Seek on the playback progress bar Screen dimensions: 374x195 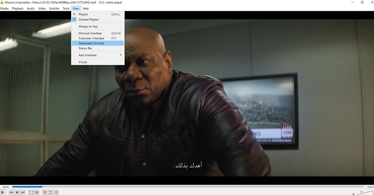pyautogui.click(x=188, y=187)
